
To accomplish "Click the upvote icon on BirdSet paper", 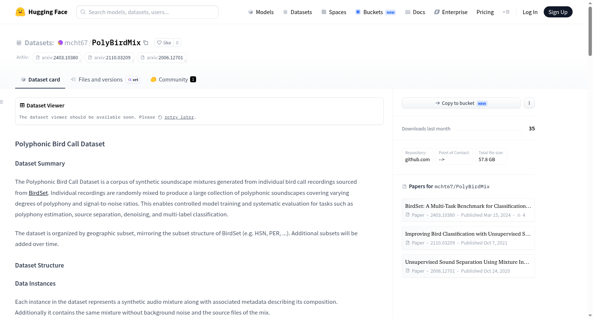I will pos(519,215).
